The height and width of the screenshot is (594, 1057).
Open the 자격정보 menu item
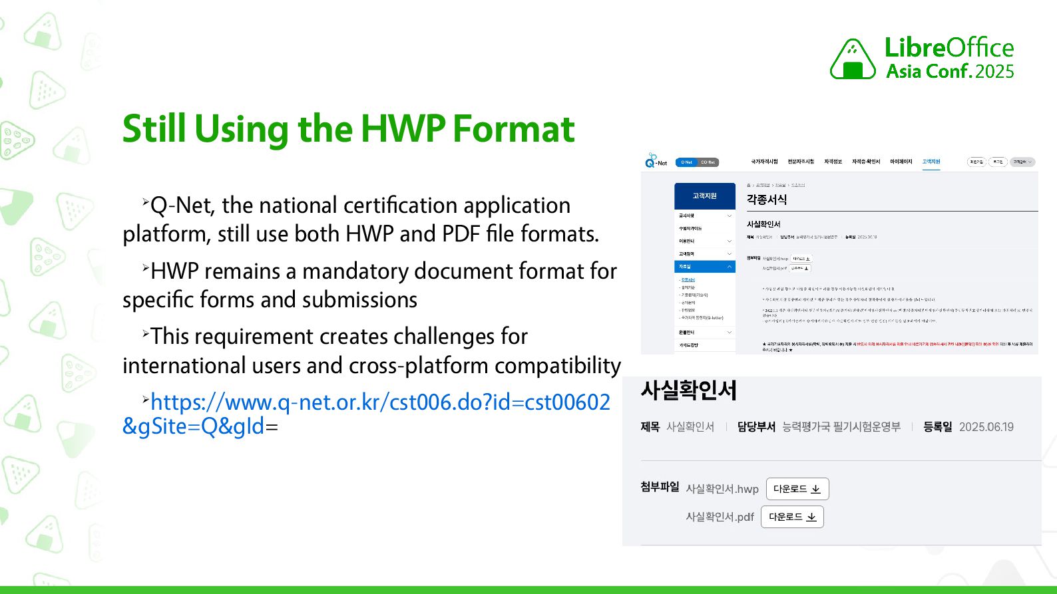(x=833, y=162)
